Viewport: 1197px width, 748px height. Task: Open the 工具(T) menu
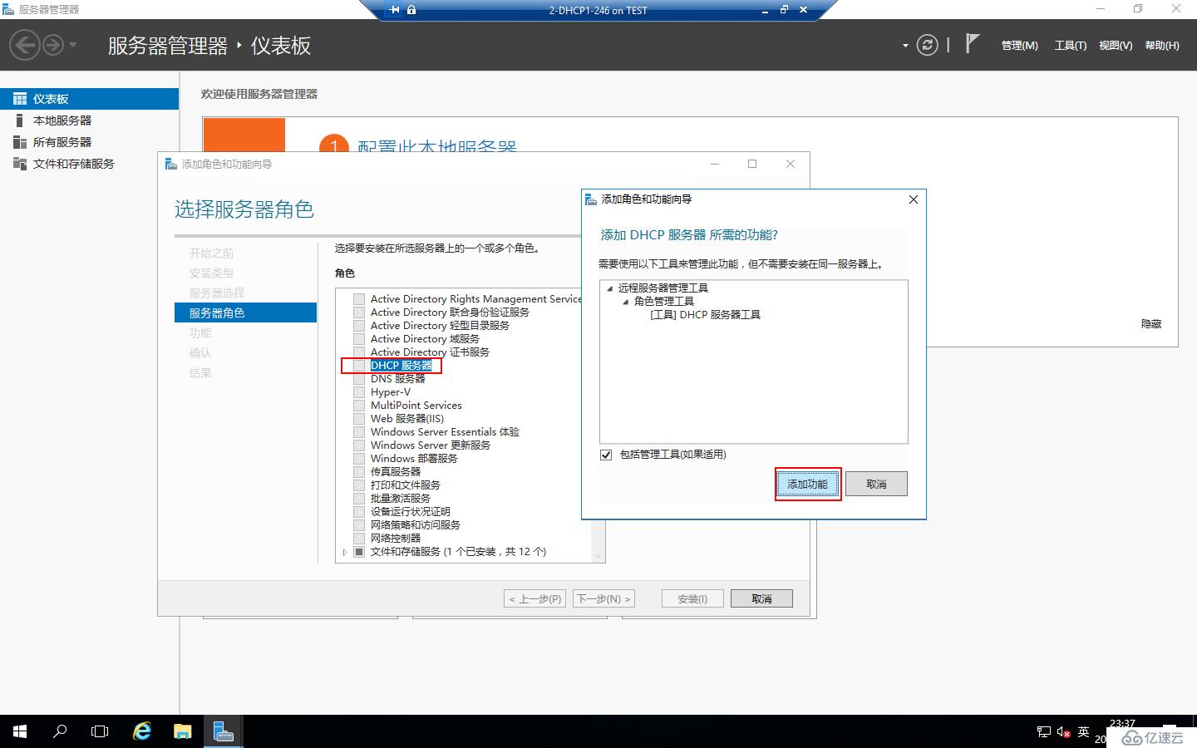click(1070, 46)
